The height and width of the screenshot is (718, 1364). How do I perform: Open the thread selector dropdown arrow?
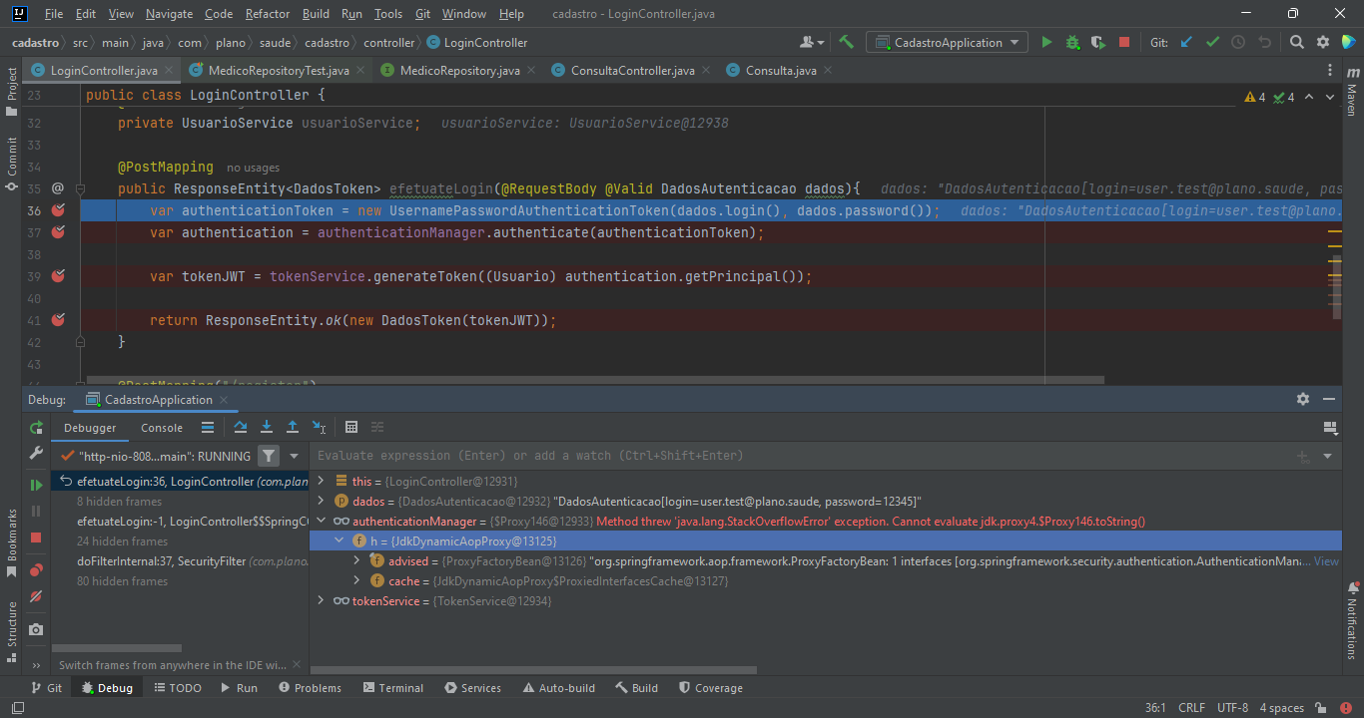point(294,456)
